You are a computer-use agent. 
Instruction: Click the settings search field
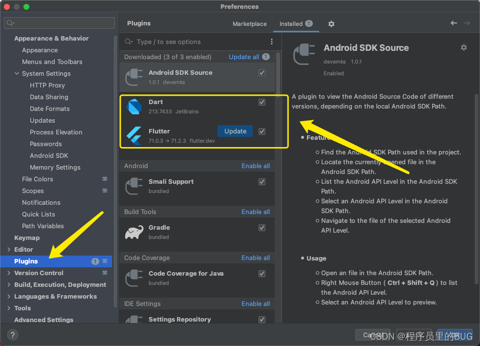pyautogui.click(x=59, y=23)
